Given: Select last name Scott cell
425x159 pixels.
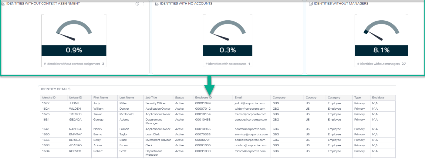Looking at the screenshot, I should [131, 153].
